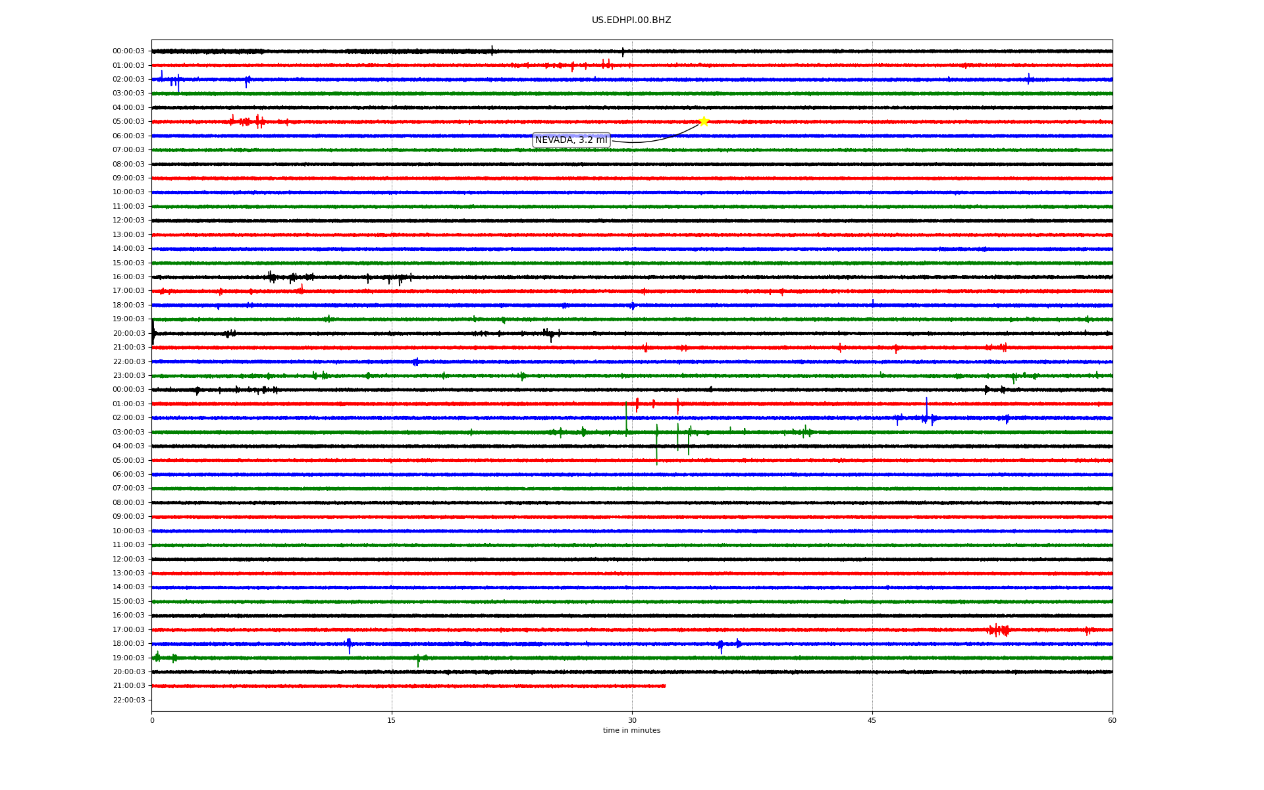Click the 60 minute x-axis tick label

[x=1112, y=720]
